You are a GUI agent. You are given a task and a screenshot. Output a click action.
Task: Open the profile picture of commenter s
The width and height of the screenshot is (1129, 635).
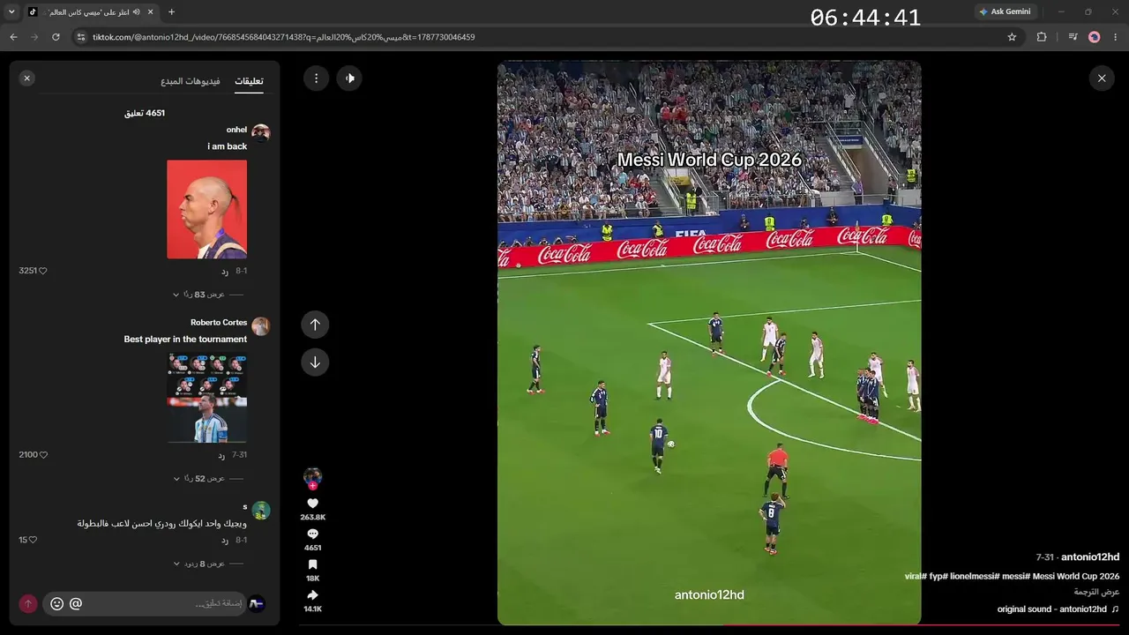pyautogui.click(x=261, y=510)
